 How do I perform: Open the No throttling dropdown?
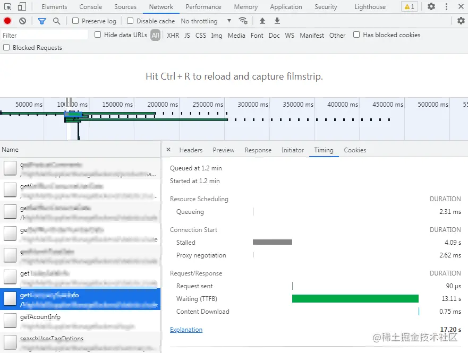click(206, 21)
